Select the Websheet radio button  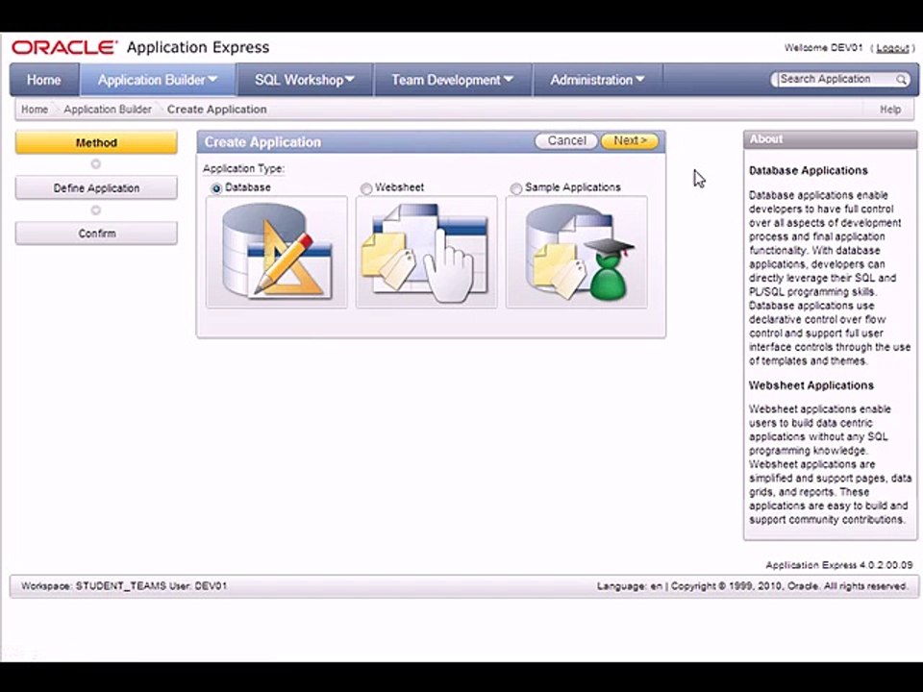pos(366,188)
